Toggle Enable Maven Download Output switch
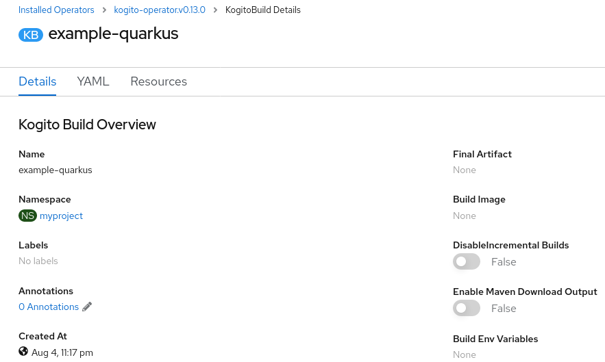This screenshot has width=605, height=362. coord(467,309)
